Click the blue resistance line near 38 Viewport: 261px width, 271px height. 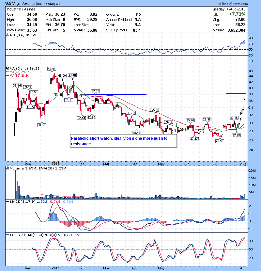tap(166, 94)
